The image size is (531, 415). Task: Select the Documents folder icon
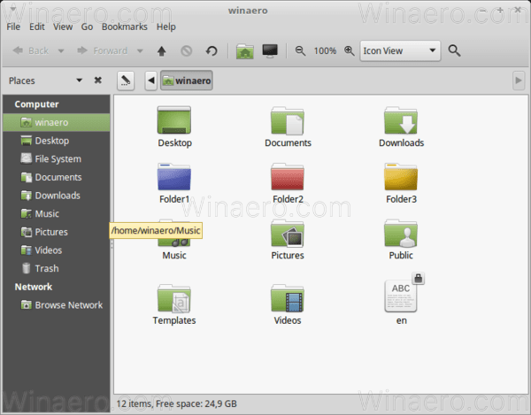point(288,121)
